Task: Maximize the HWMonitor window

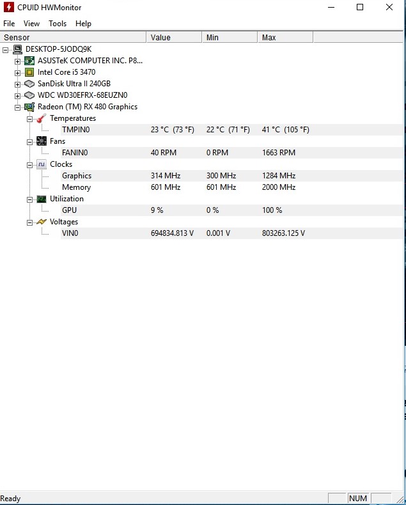Action: click(360, 7)
